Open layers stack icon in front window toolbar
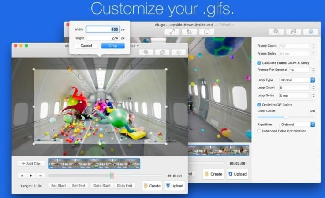Screen dimensions: 325x198 pyautogui.click(x=162, y=52)
